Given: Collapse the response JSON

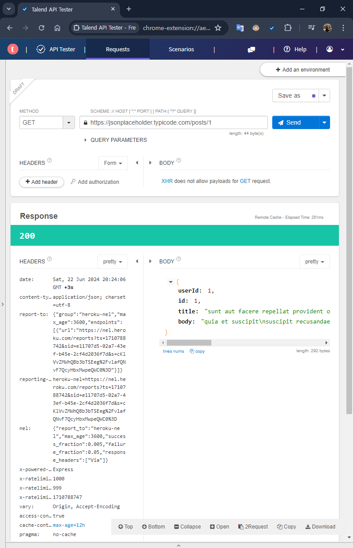Looking at the screenshot, I should click(x=188, y=527).
